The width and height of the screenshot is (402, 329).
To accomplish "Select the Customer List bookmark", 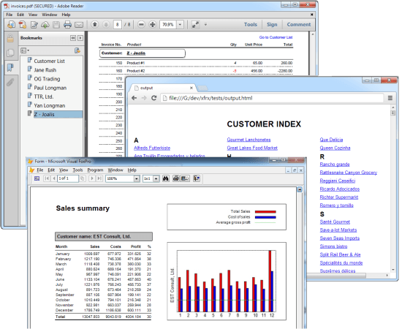I will (49, 61).
